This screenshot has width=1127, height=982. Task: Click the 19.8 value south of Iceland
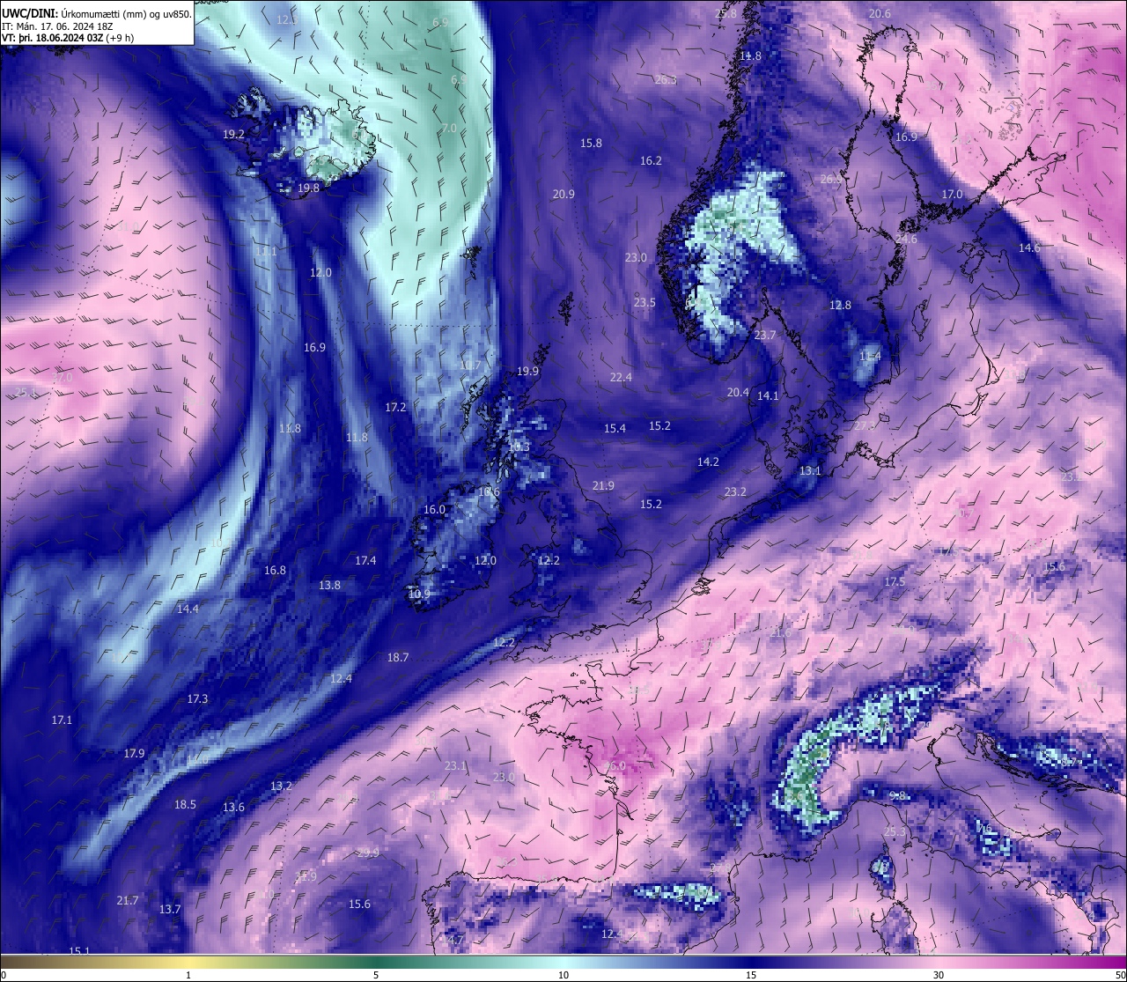tap(308, 188)
